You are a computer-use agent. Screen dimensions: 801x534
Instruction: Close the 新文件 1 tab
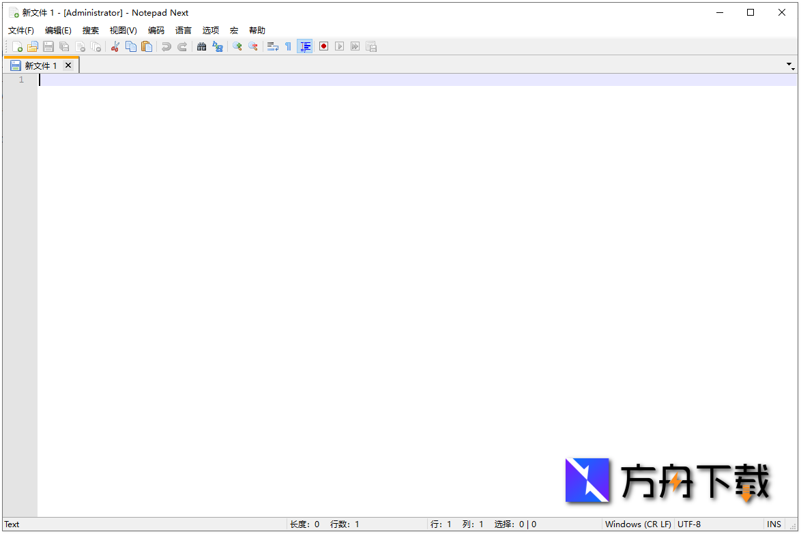coord(68,65)
